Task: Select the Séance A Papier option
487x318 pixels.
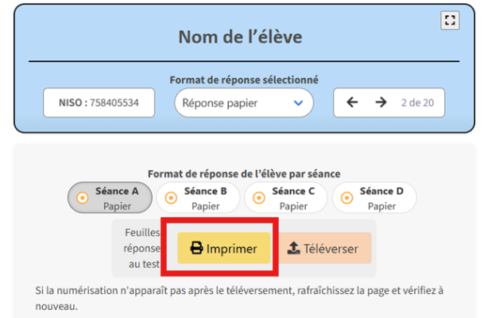Action: tap(110, 198)
